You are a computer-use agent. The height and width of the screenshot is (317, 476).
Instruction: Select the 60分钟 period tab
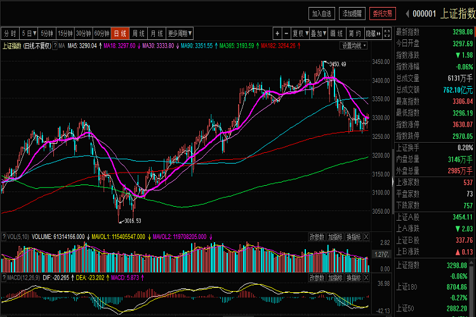click(x=102, y=33)
